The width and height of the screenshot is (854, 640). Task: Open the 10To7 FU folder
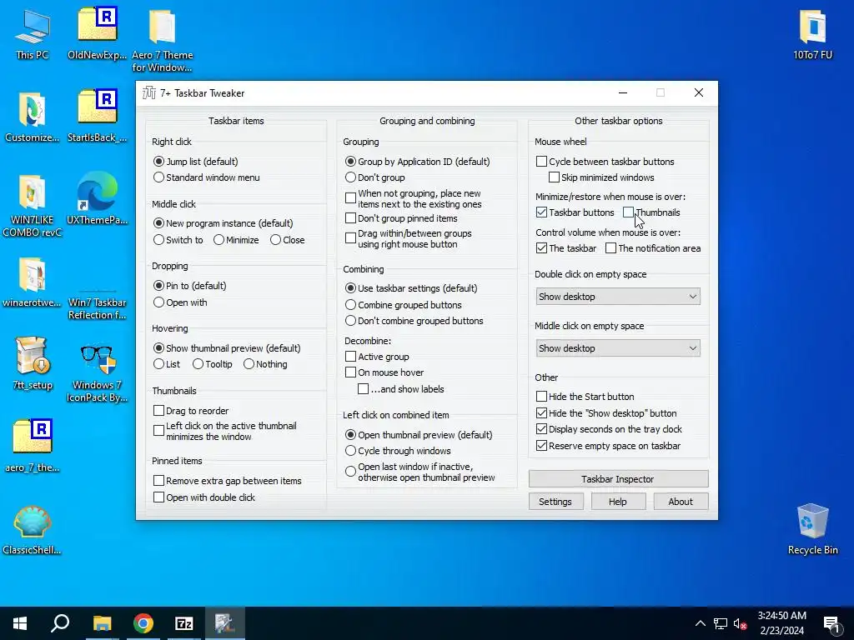tap(812, 34)
